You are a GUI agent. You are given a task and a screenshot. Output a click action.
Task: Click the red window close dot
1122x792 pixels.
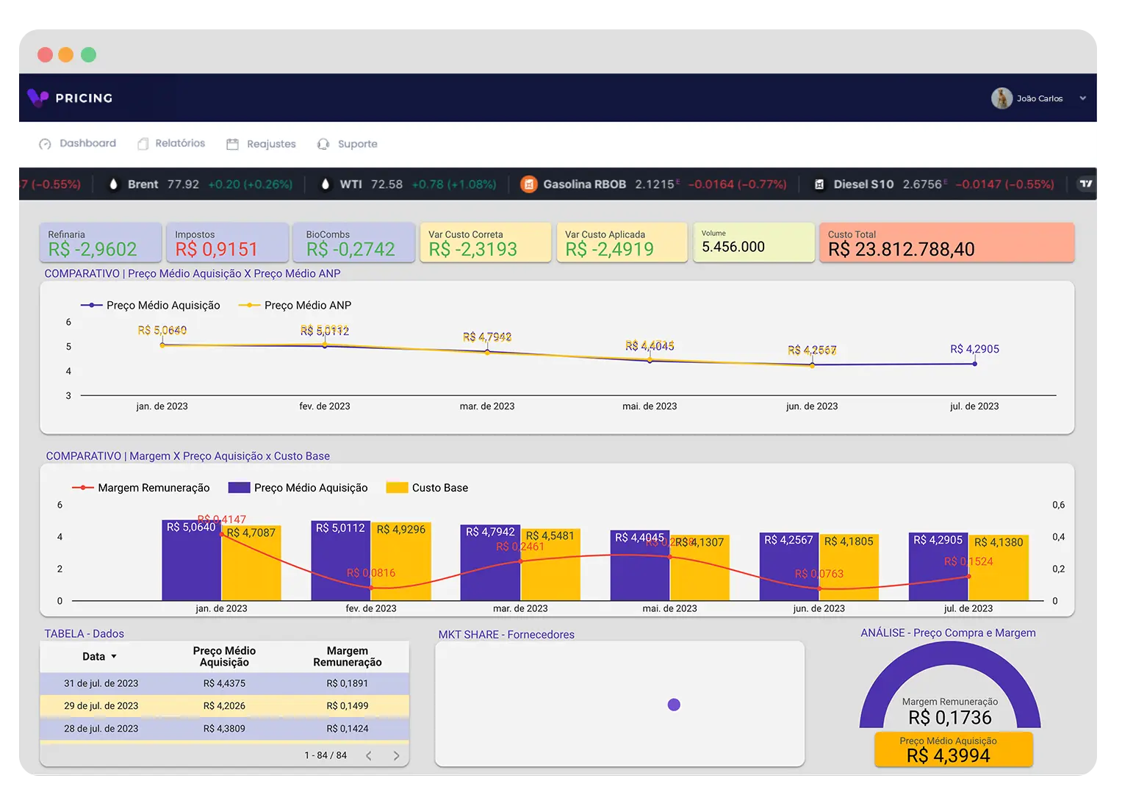[45, 54]
